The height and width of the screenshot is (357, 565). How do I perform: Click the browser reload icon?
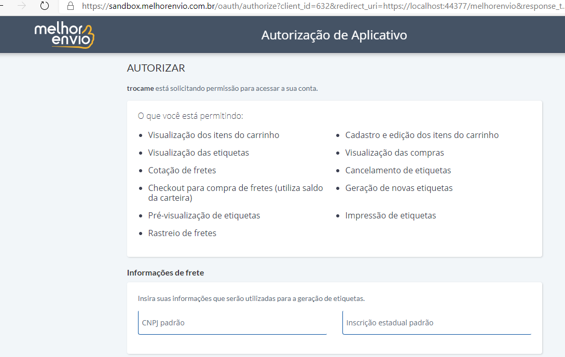click(x=44, y=6)
